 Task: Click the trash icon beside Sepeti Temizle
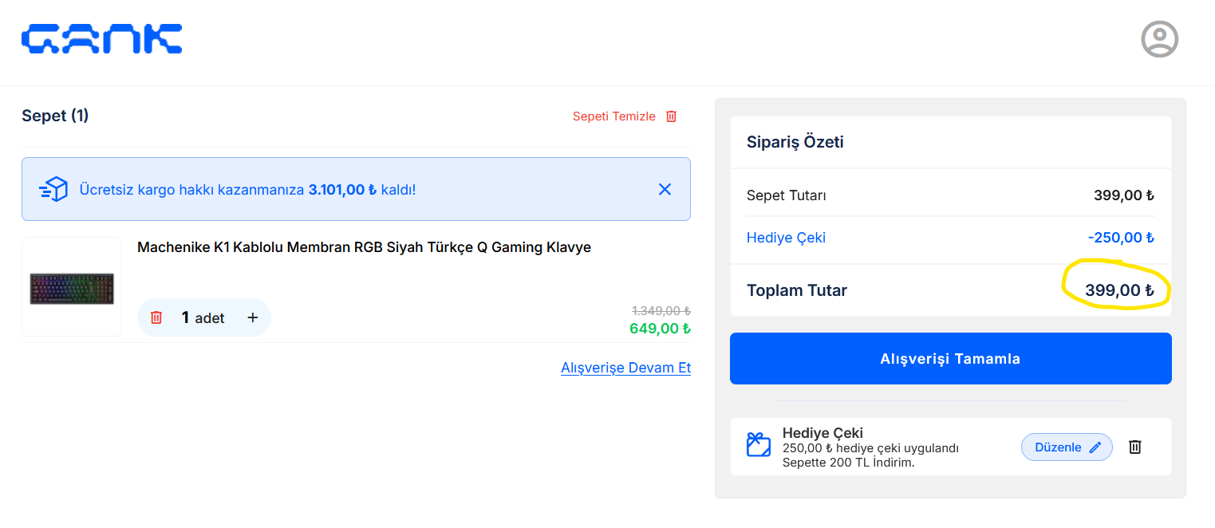click(671, 116)
